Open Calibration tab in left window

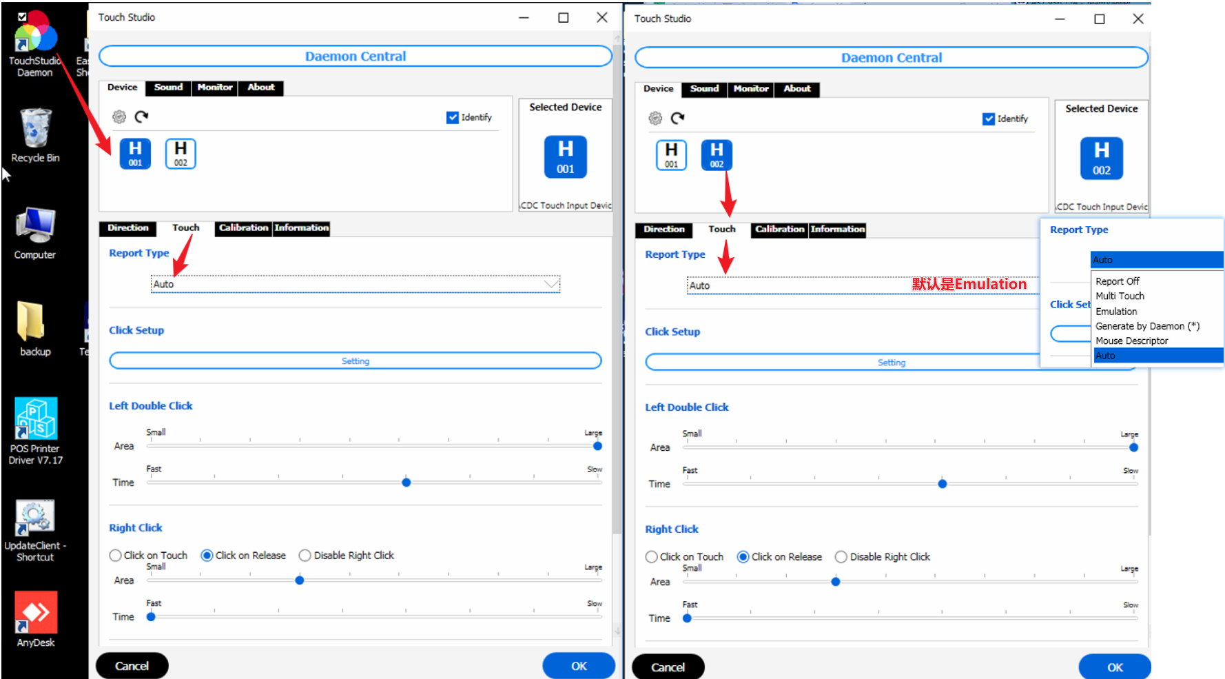(x=243, y=228)
